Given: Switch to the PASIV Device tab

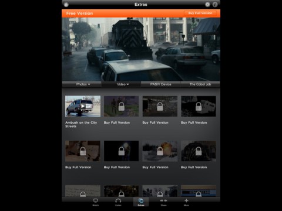Looking at the screenshot, I should coord(160,84).
